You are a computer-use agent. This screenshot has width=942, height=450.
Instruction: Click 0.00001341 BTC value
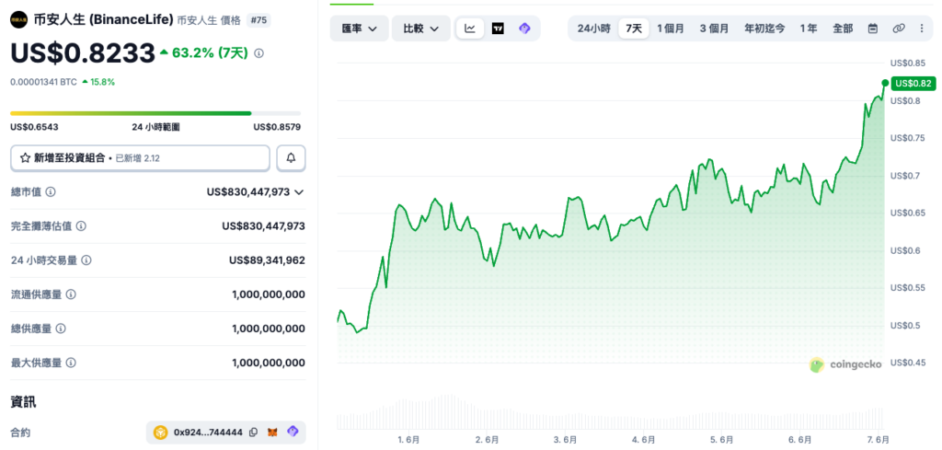(43, 82)
